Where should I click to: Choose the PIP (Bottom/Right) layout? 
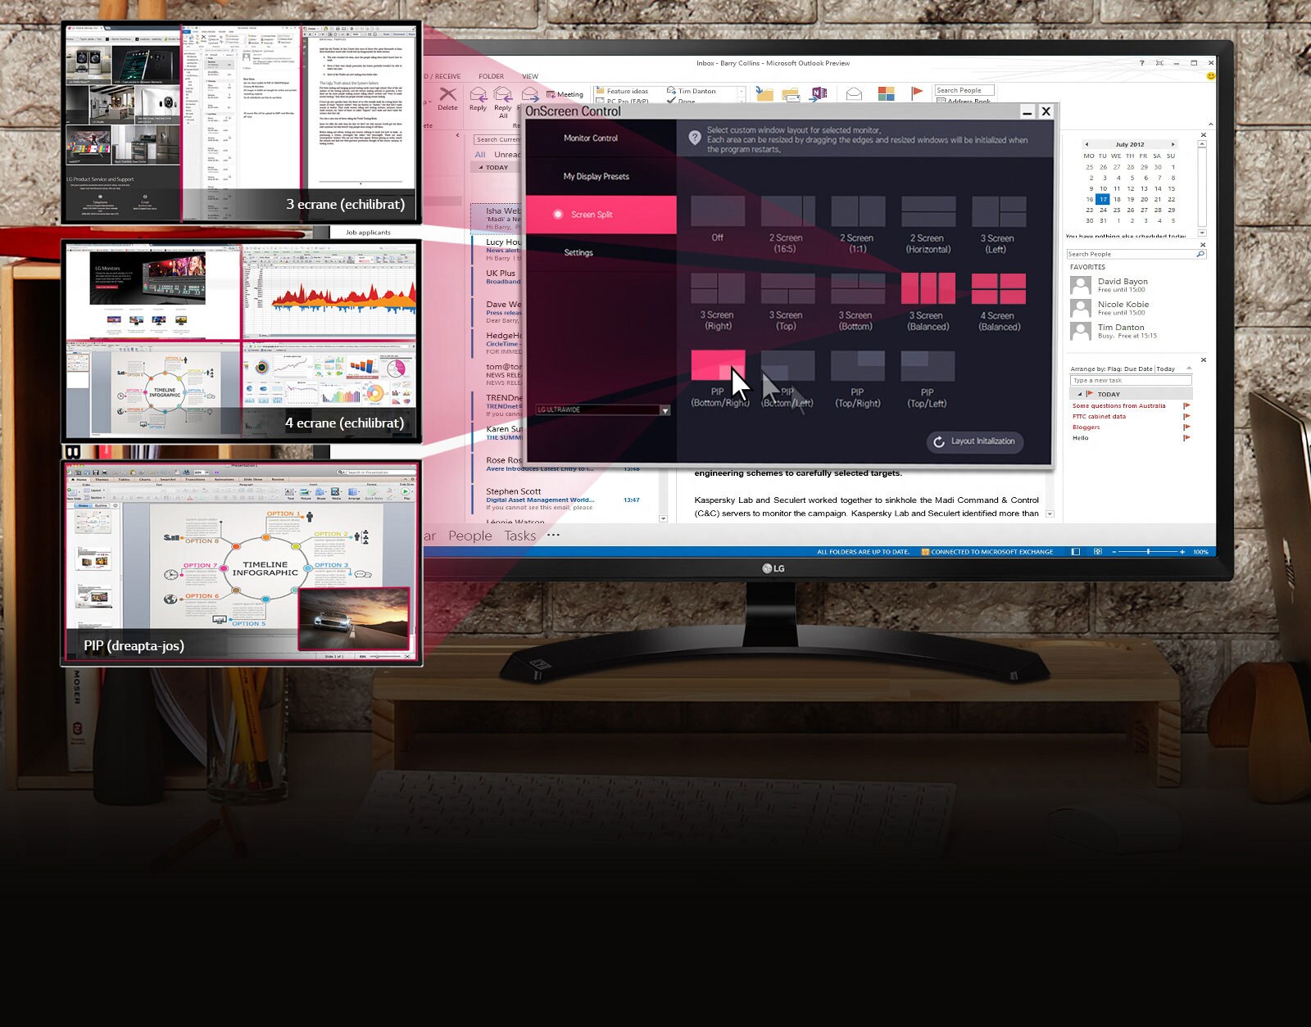(717, 365)
